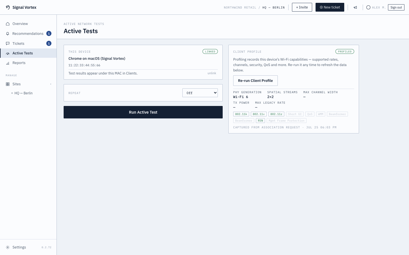
Task: Open the Overview page
Action: tap(28, 24)
